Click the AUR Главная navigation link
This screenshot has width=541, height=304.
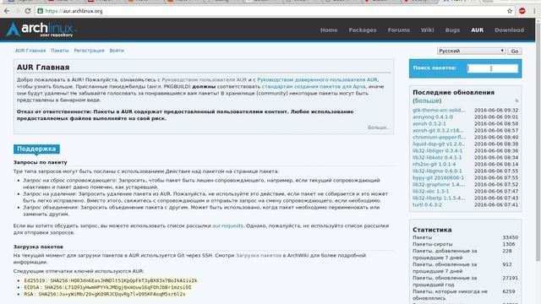30,51
